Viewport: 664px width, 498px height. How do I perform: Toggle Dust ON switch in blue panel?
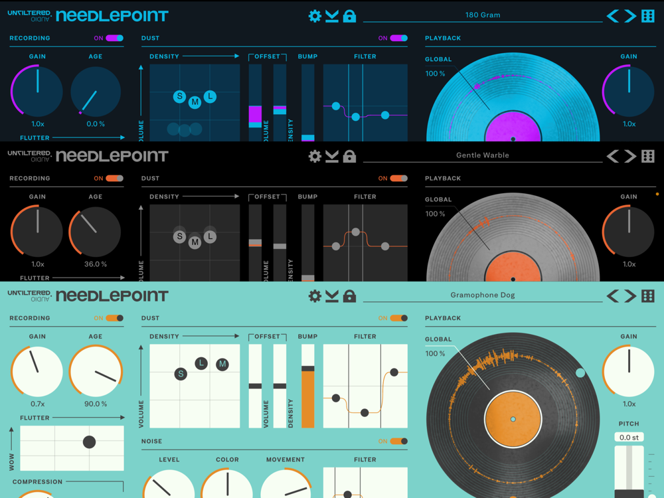click(398, 38)
